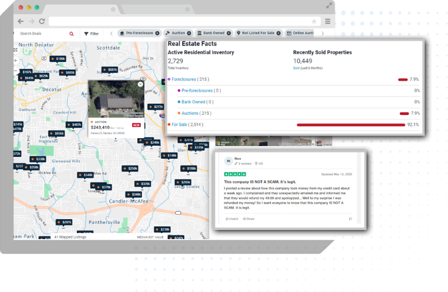The height and width of the screenshot is (292, 448).
Task: Click the $339k map marker
Action: click(38, 159)
